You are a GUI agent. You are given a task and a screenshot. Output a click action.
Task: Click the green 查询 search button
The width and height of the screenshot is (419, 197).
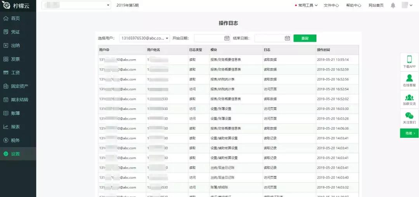click(x=305, y=38)
